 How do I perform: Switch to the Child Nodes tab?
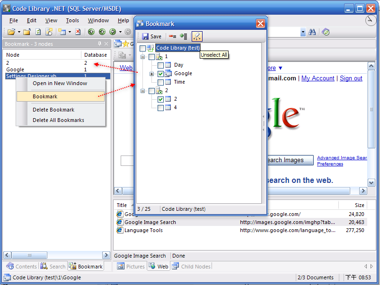click(x=191, y=267)
